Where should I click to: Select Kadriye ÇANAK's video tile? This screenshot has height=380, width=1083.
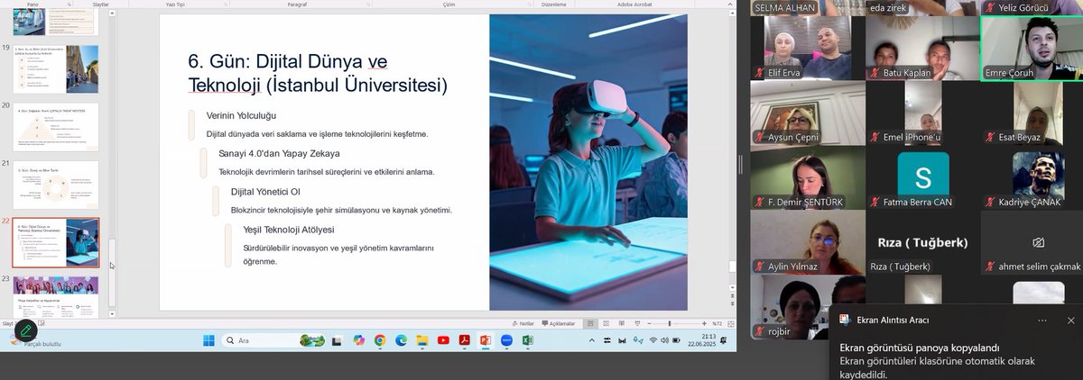coord(1032,177)
